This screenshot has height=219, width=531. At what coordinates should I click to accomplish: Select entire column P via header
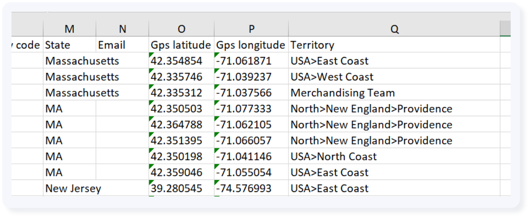(x=251, y=29)
